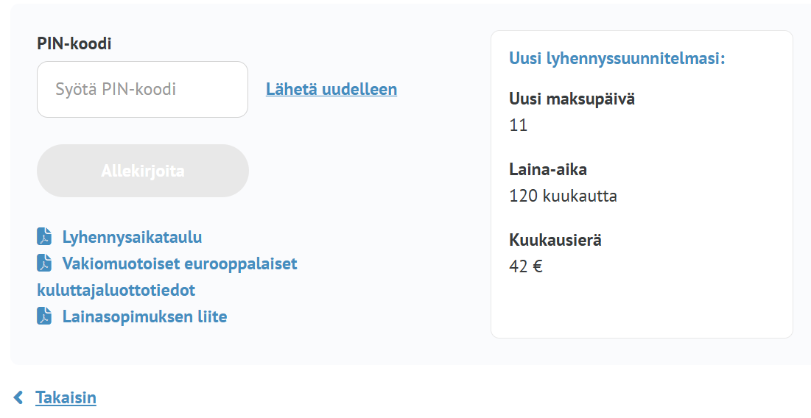Screen dimensions: 811x418
Task: Focus the Syötä PIN-koodi input field
Action: [142, 90]
